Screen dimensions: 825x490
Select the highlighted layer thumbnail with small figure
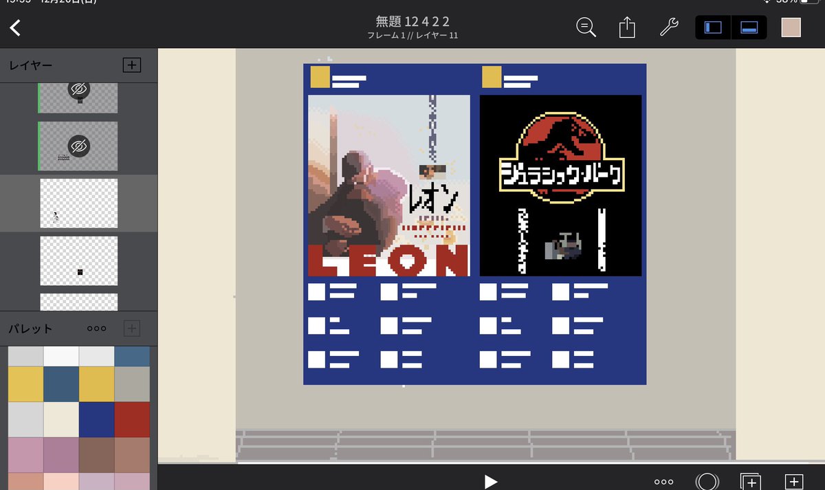click(78, 203)
